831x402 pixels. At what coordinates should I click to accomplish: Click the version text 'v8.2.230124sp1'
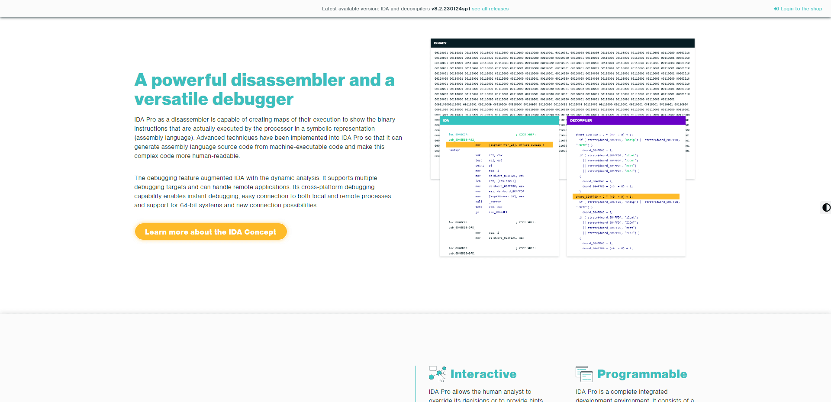(451, 9)
